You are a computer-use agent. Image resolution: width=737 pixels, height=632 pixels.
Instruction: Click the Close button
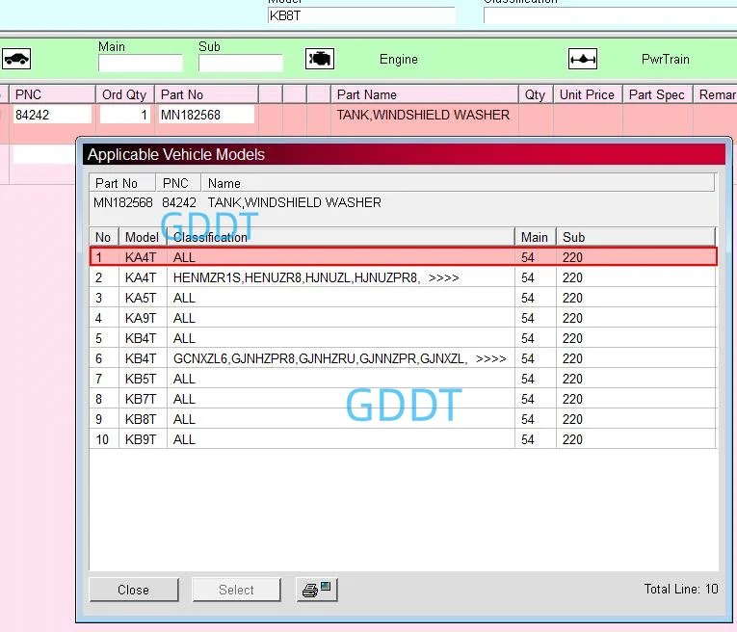(x=134, y=590)
